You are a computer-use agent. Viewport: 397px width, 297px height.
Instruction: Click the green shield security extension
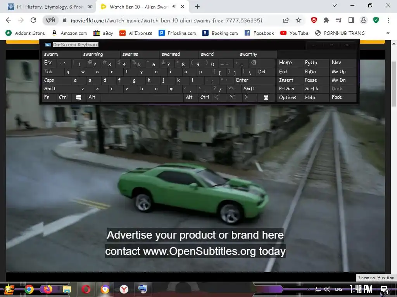376,20
